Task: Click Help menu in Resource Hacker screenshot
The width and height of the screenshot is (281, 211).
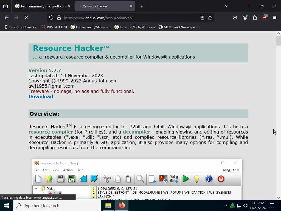Action: coord(80,170)
